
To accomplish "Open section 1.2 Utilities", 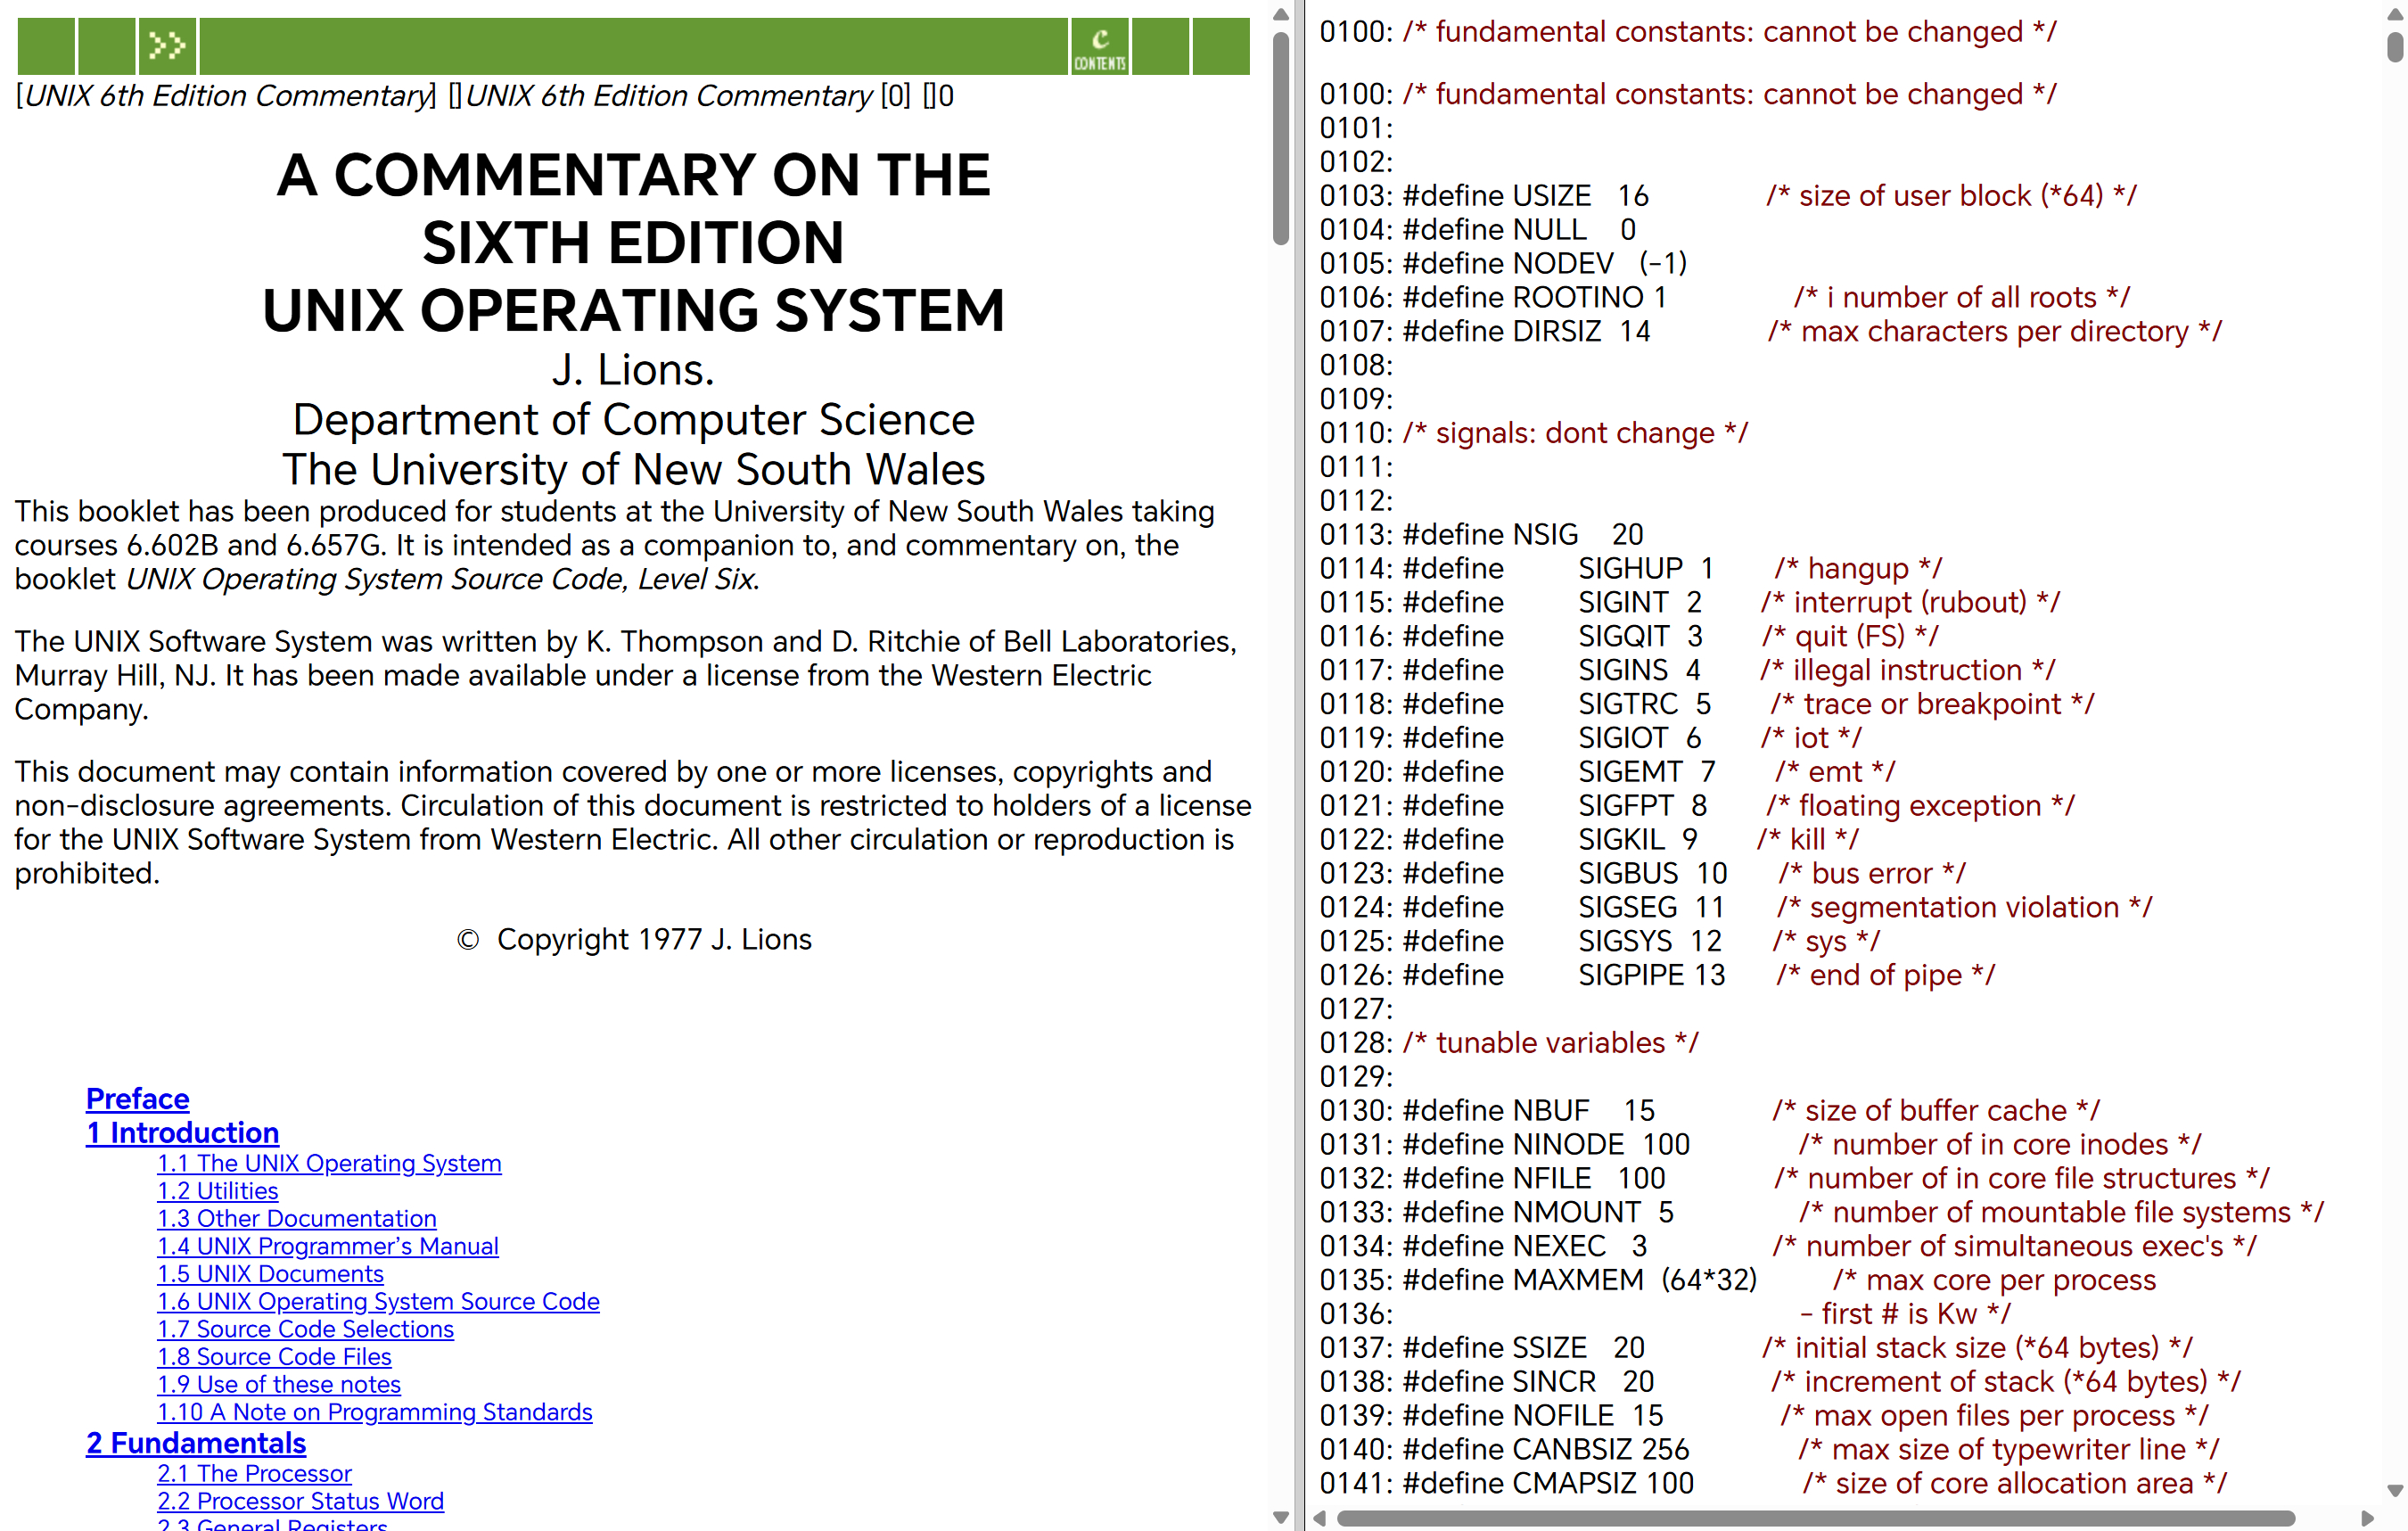I will [x=218, y=1191].
